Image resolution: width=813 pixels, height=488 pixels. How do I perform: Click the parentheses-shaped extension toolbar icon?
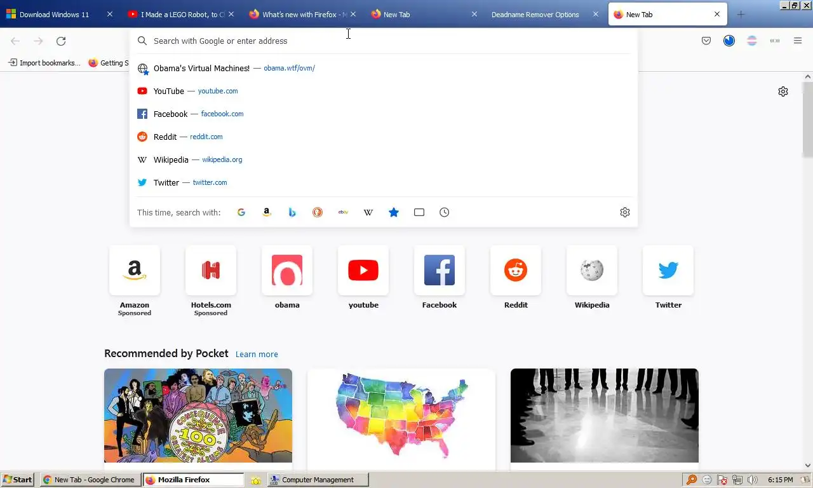click(775, 41)
